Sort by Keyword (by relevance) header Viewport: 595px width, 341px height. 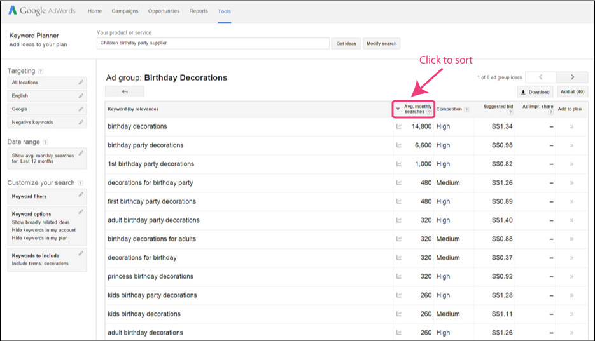point(133,109)
